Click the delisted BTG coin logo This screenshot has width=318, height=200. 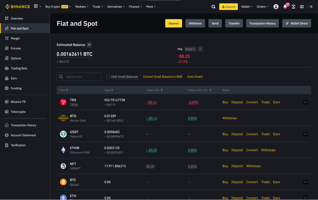(63, 118)
